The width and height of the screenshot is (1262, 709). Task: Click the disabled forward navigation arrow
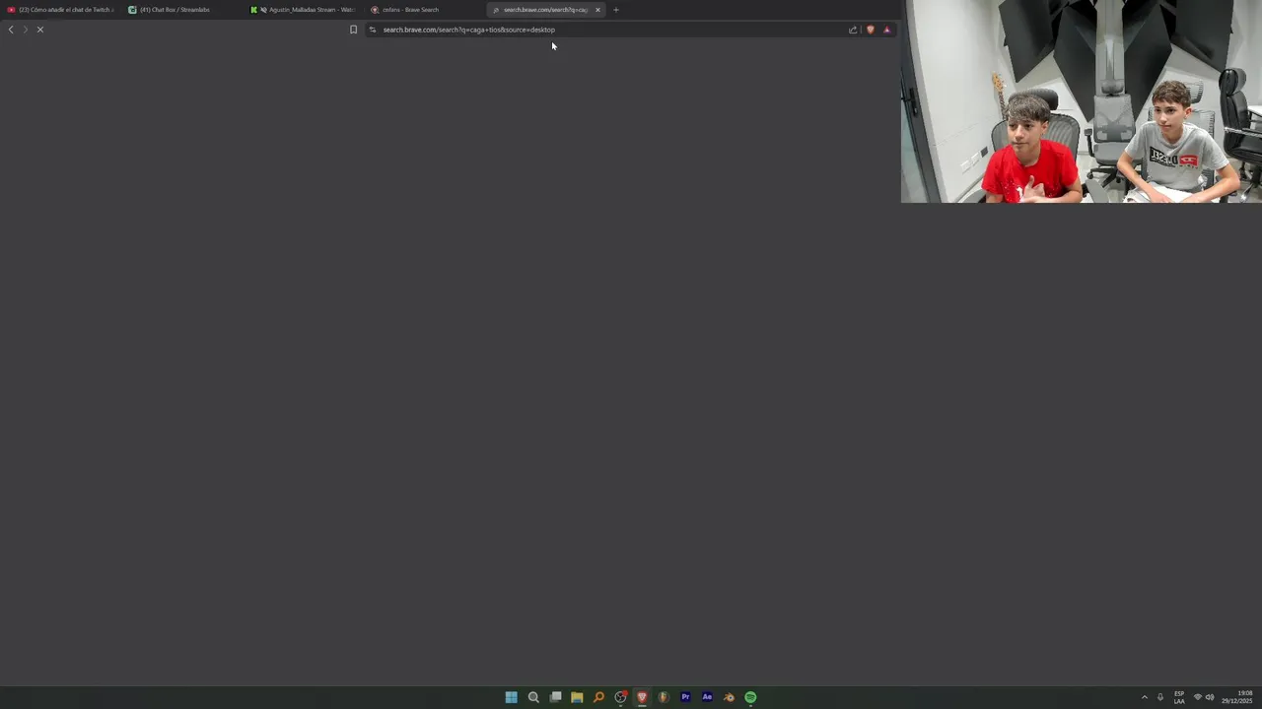[x=26, y=30]
